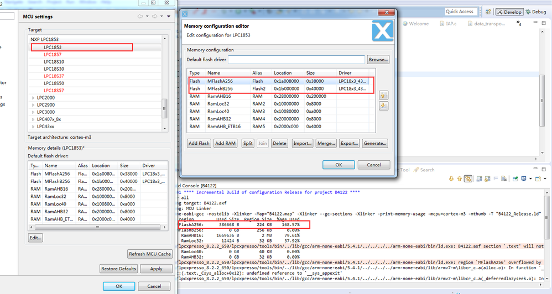The image size is (552, 294).
Task: Expand the LPC43xx tree node
Action: [x=33, y=127]
